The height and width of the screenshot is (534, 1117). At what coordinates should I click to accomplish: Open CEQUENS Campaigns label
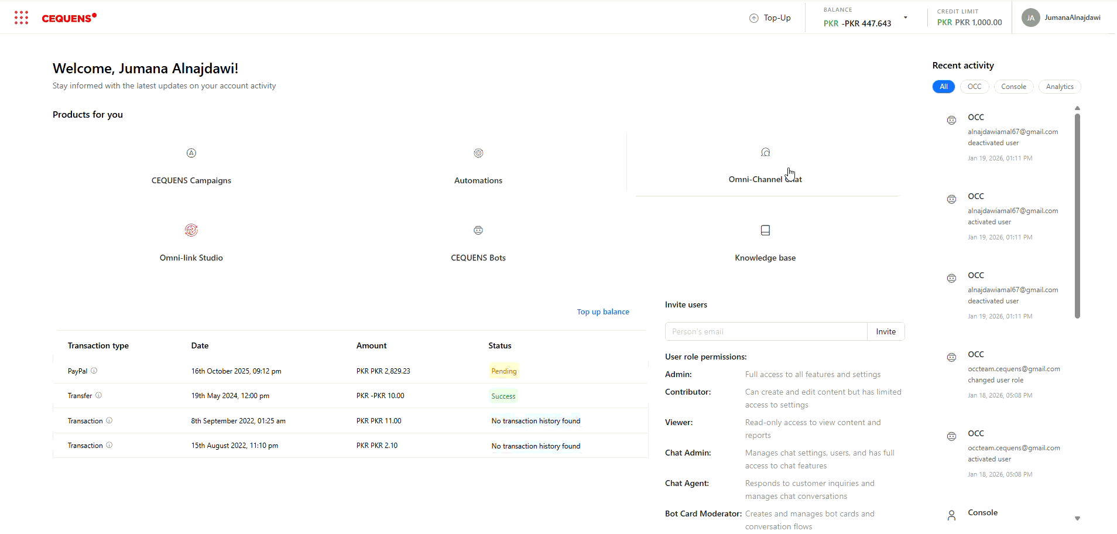[191, 180]
